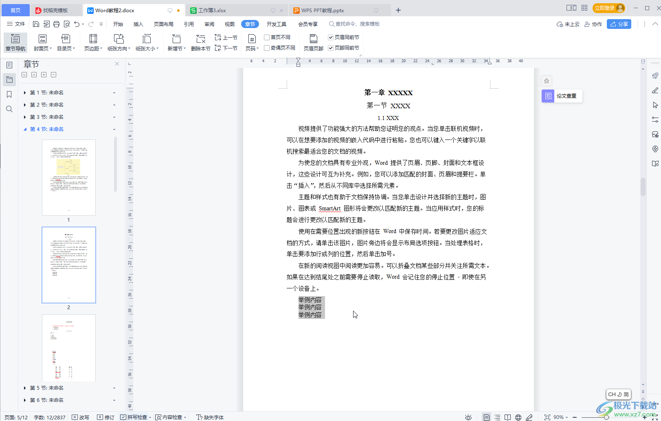This screenshot has height=421, width=661.
Task: Switch to reading view book icon
Action: [x=507, y=417]
